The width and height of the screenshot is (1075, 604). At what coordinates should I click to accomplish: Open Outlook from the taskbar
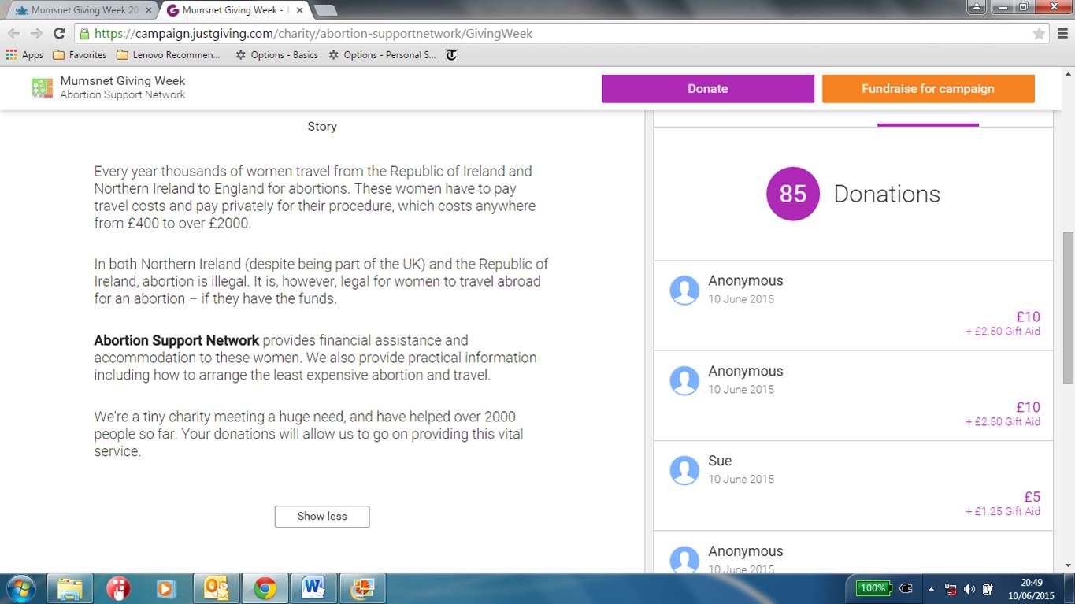pos(216,588)
